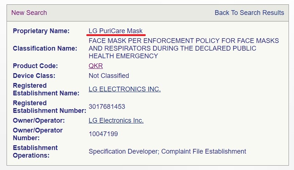Click the Establishment Operations label

tap(35, 151)
